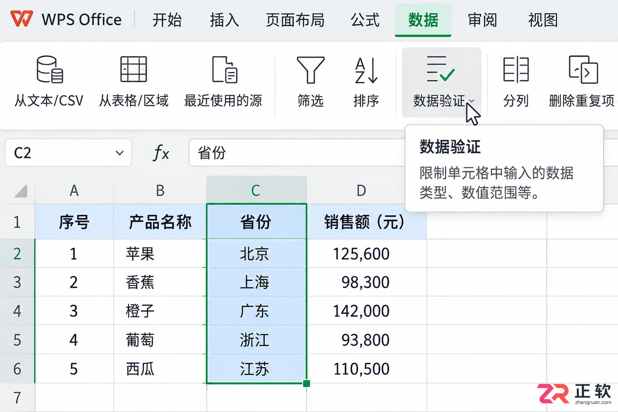Viewport: 618px width, 412px height.
Task: Go to the 页面布局 tab
Action: click(x=295, y=20)
